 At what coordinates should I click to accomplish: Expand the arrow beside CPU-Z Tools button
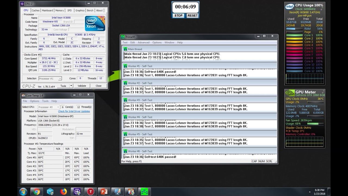point(71,86)
